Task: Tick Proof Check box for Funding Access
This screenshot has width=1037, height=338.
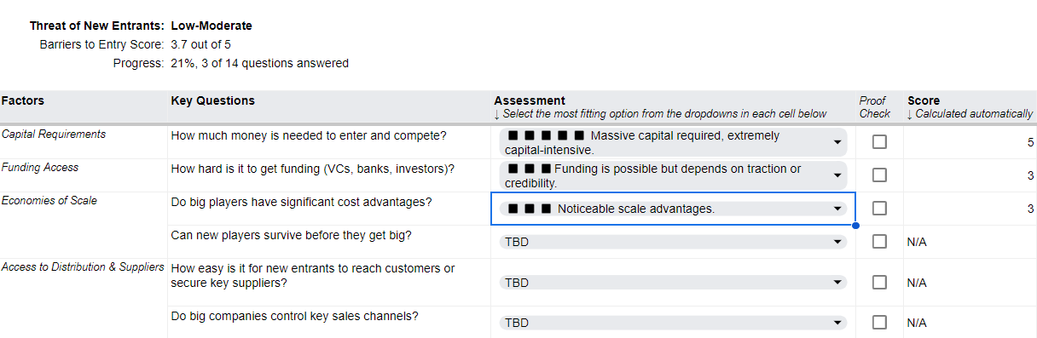Action: pyautogui.click(x=879, y=175)
